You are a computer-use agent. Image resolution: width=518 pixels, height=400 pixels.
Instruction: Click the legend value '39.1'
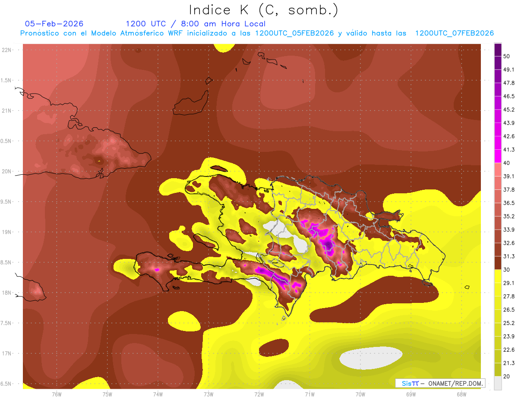click(x=509, y=176)
